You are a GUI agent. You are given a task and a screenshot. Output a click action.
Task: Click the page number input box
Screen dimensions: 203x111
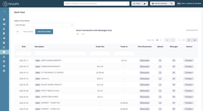point(179,40)
